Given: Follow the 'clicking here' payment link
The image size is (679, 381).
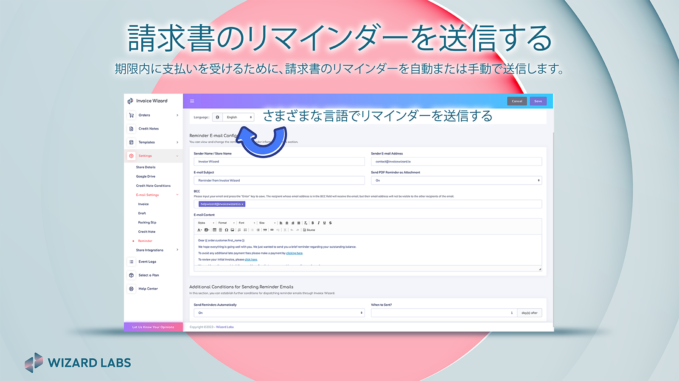Looking at the screenshot, I should coord(294,253).
